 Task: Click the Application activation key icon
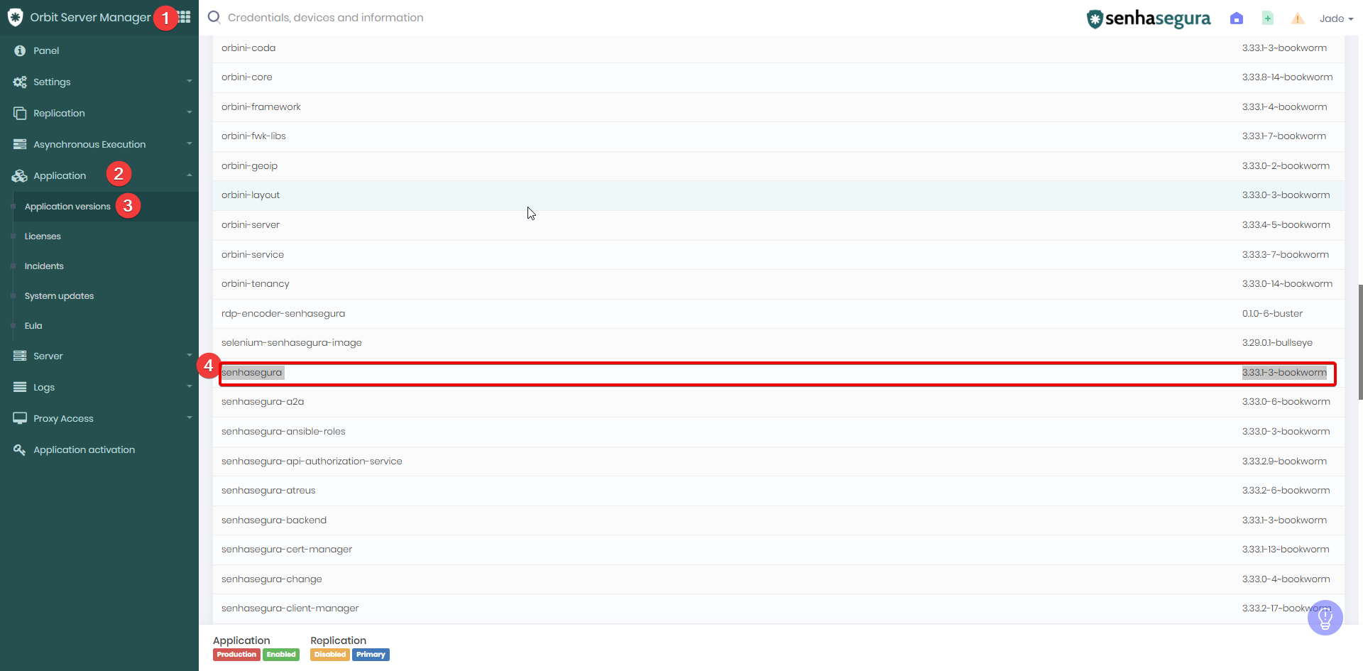(20, 449)
